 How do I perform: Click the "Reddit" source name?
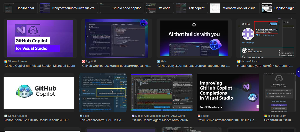(x=205, y=116)
